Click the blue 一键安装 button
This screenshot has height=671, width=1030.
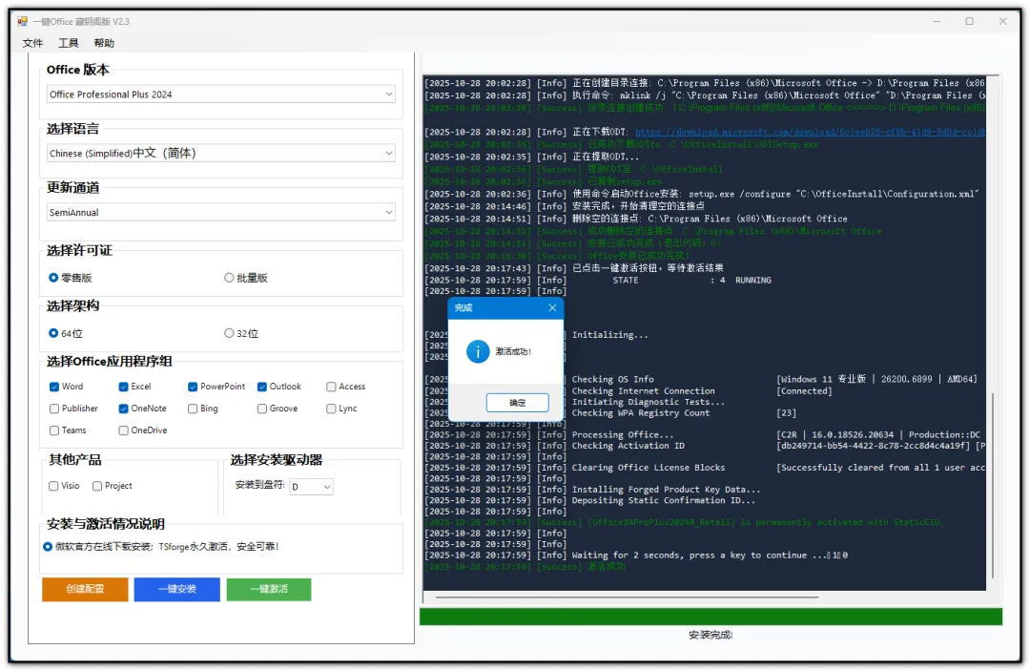pos(177,590)
